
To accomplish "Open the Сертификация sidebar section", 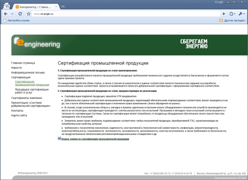I will 21,77.
